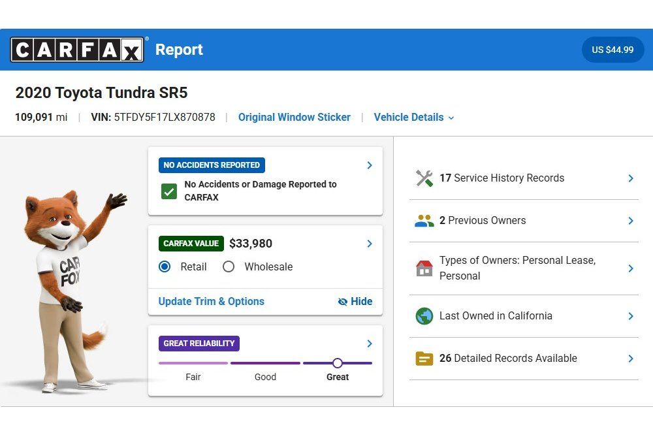Click the CARFAX logo
Image resolution: width=653 pixels, height=435 pixels.
tap(77, 50)
